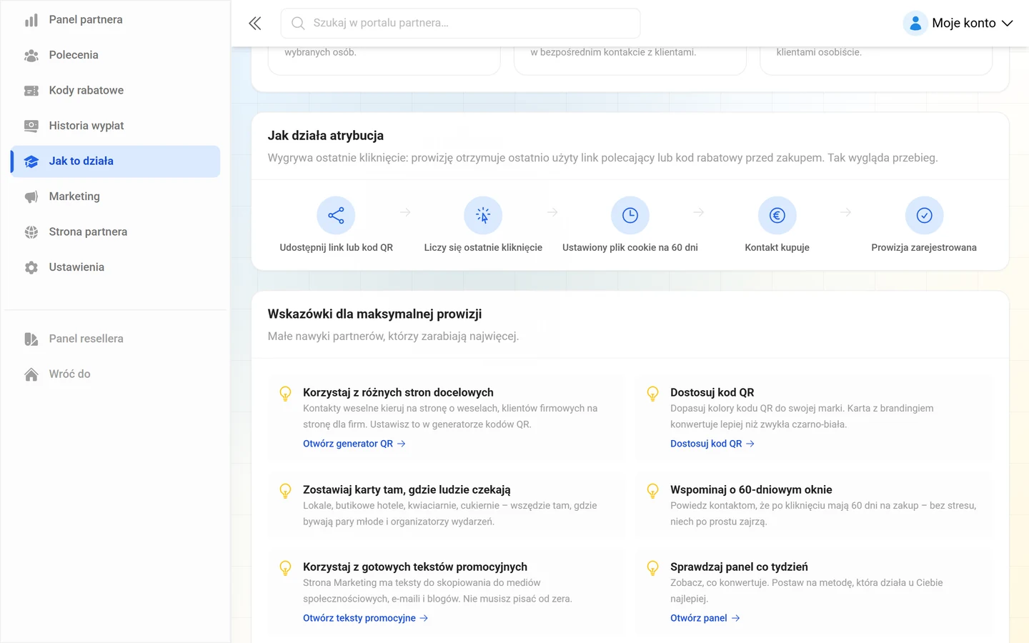Collapse the sidebar with double chevron
The height and width of the screenshot is (643, 1029).
[255, 24]
